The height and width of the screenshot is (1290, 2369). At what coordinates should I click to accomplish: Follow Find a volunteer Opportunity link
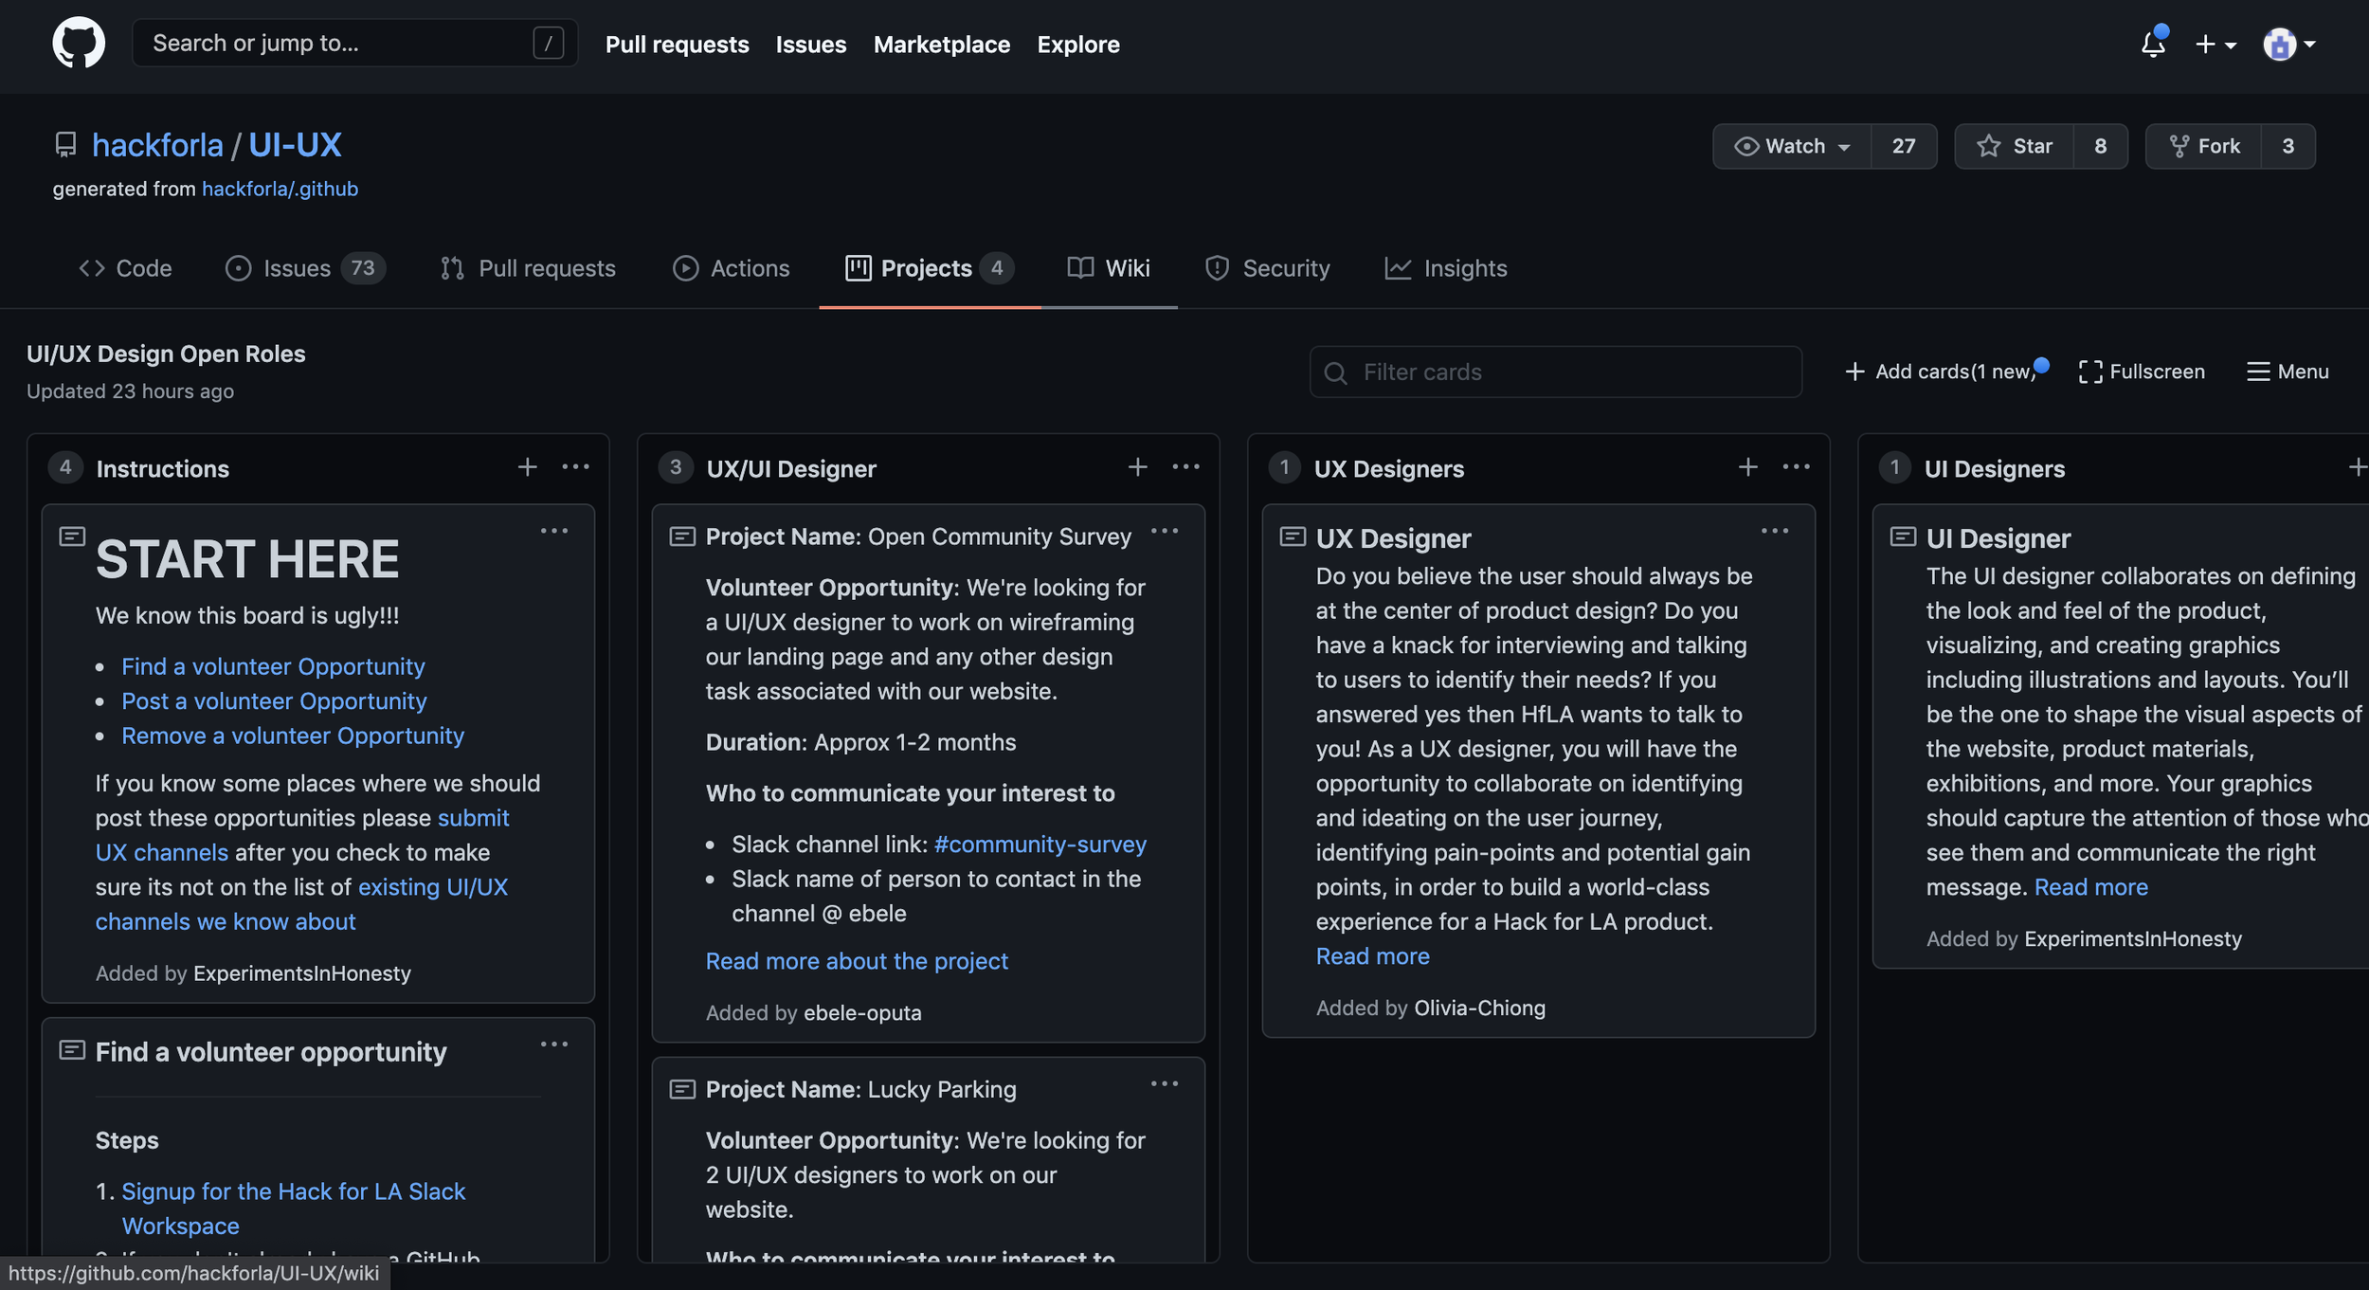tap(273, 666)
